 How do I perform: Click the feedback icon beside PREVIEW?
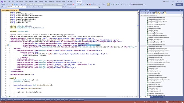(x=173, y=5)
